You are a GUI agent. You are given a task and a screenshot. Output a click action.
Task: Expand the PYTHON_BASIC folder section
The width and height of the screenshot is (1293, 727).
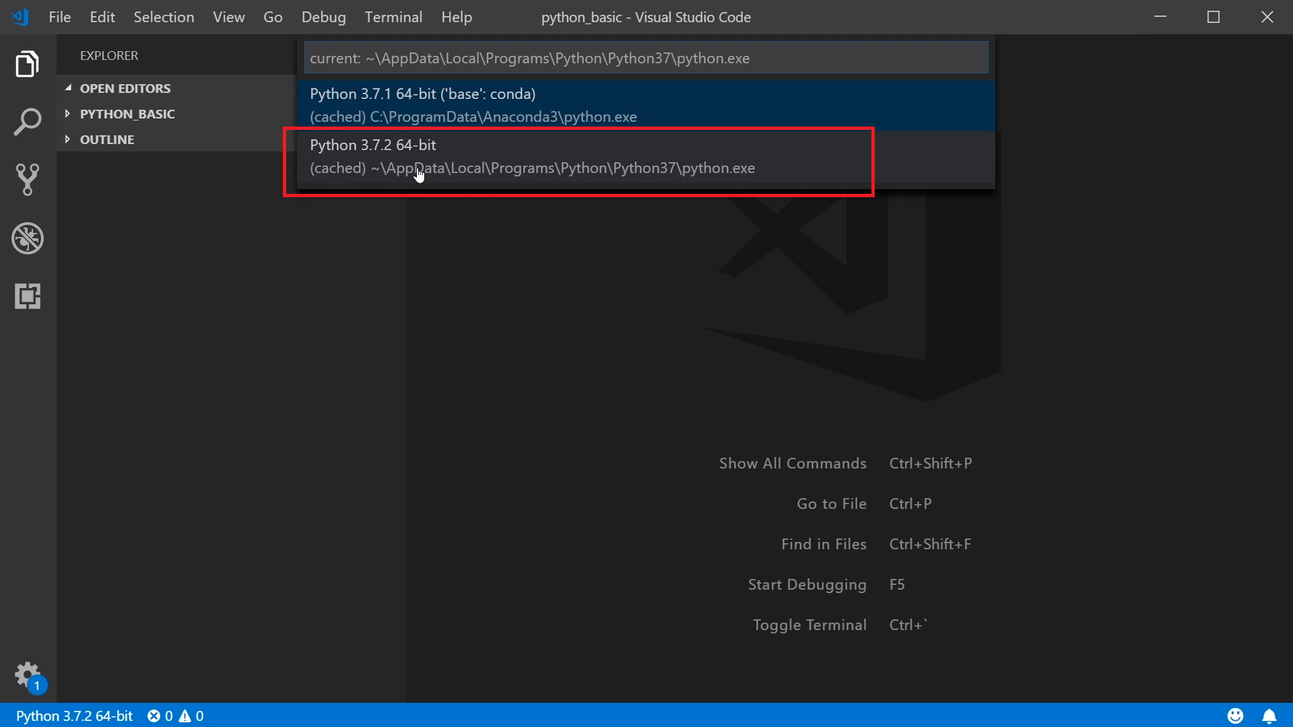pyautogui.click(x=127, y=114)
